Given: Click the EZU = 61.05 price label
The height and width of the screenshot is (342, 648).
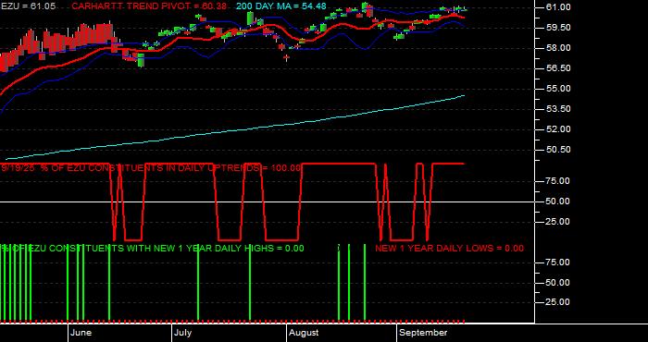Looking at the screenshot, I should [x=28, y=6].
